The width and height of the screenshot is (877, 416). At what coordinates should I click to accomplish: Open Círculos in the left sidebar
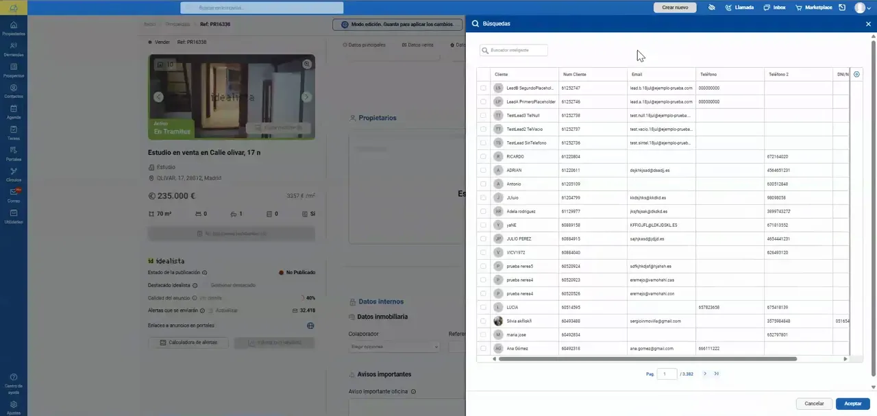(x=14, y=175)
